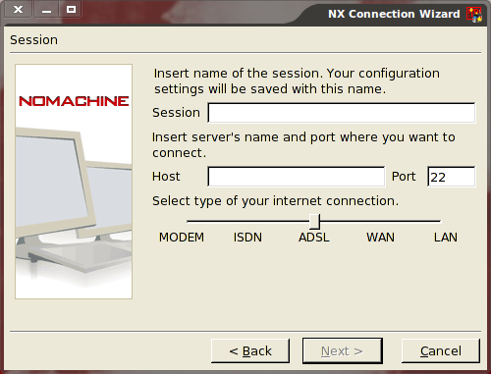Close the NX Connection Wizard window
Image resolution: width=491 pixels, height=374 pixels.
point(18,10)
